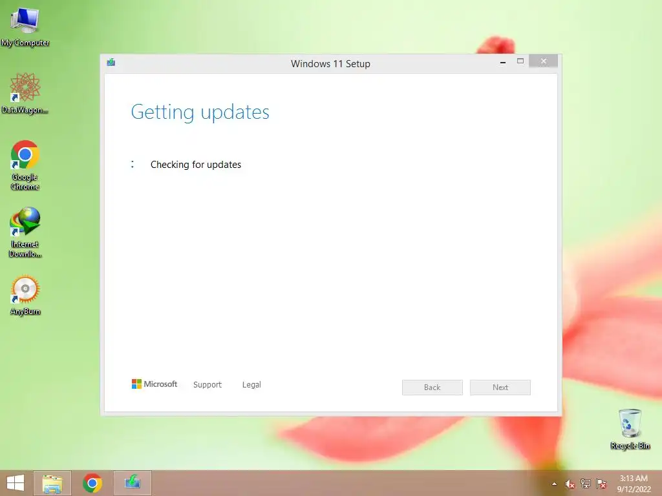The image size is (662, 496).
Task: Click the Microsoft logo
Action: click(x=155, y=384)
